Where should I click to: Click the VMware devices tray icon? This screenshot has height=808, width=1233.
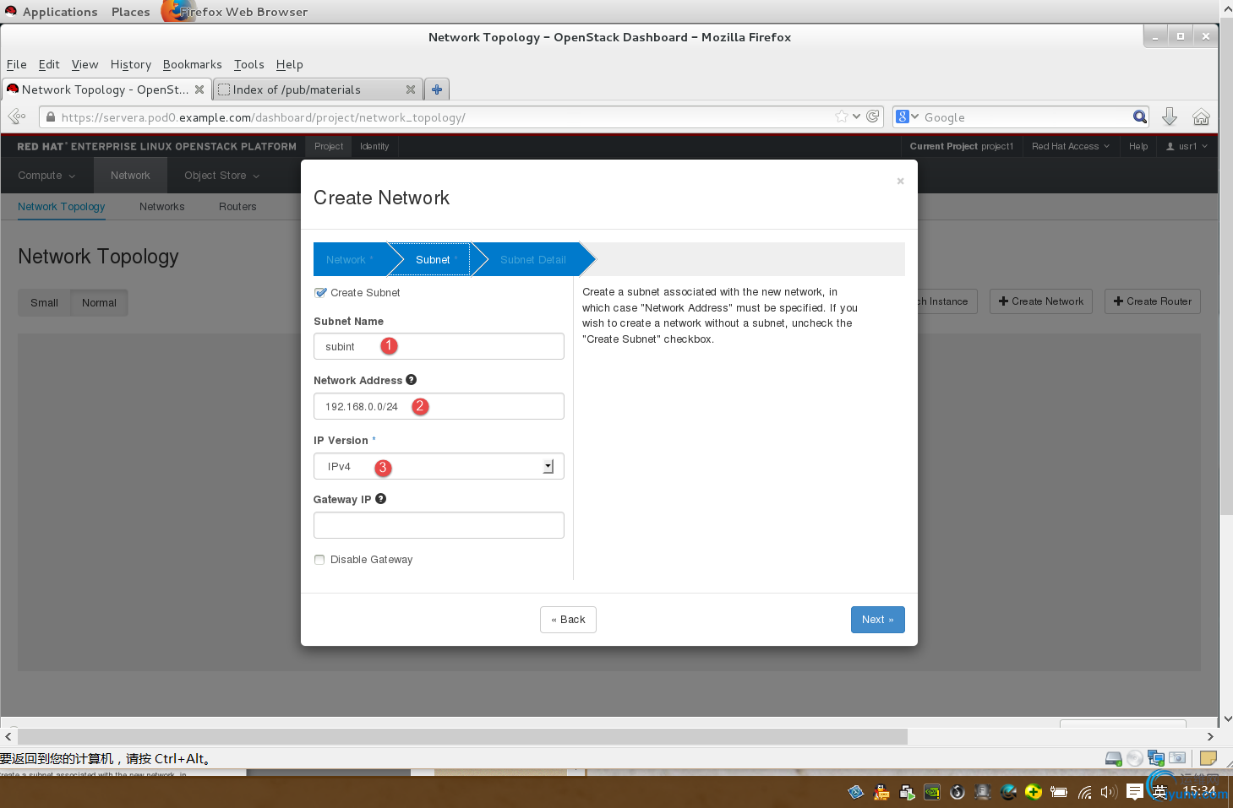907,792
